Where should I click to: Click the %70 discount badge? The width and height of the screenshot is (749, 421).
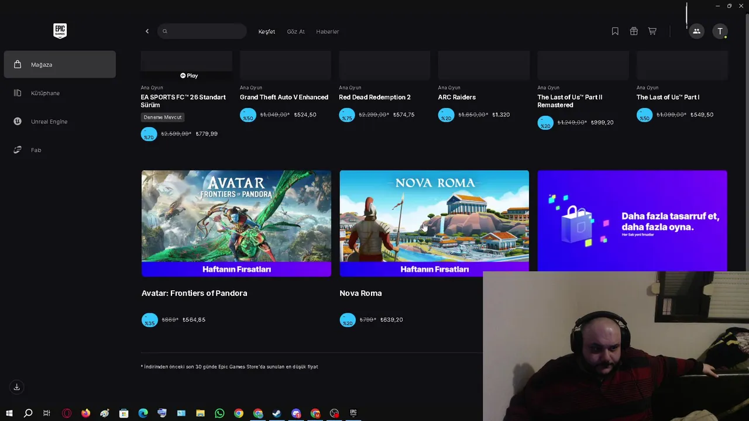149,134
